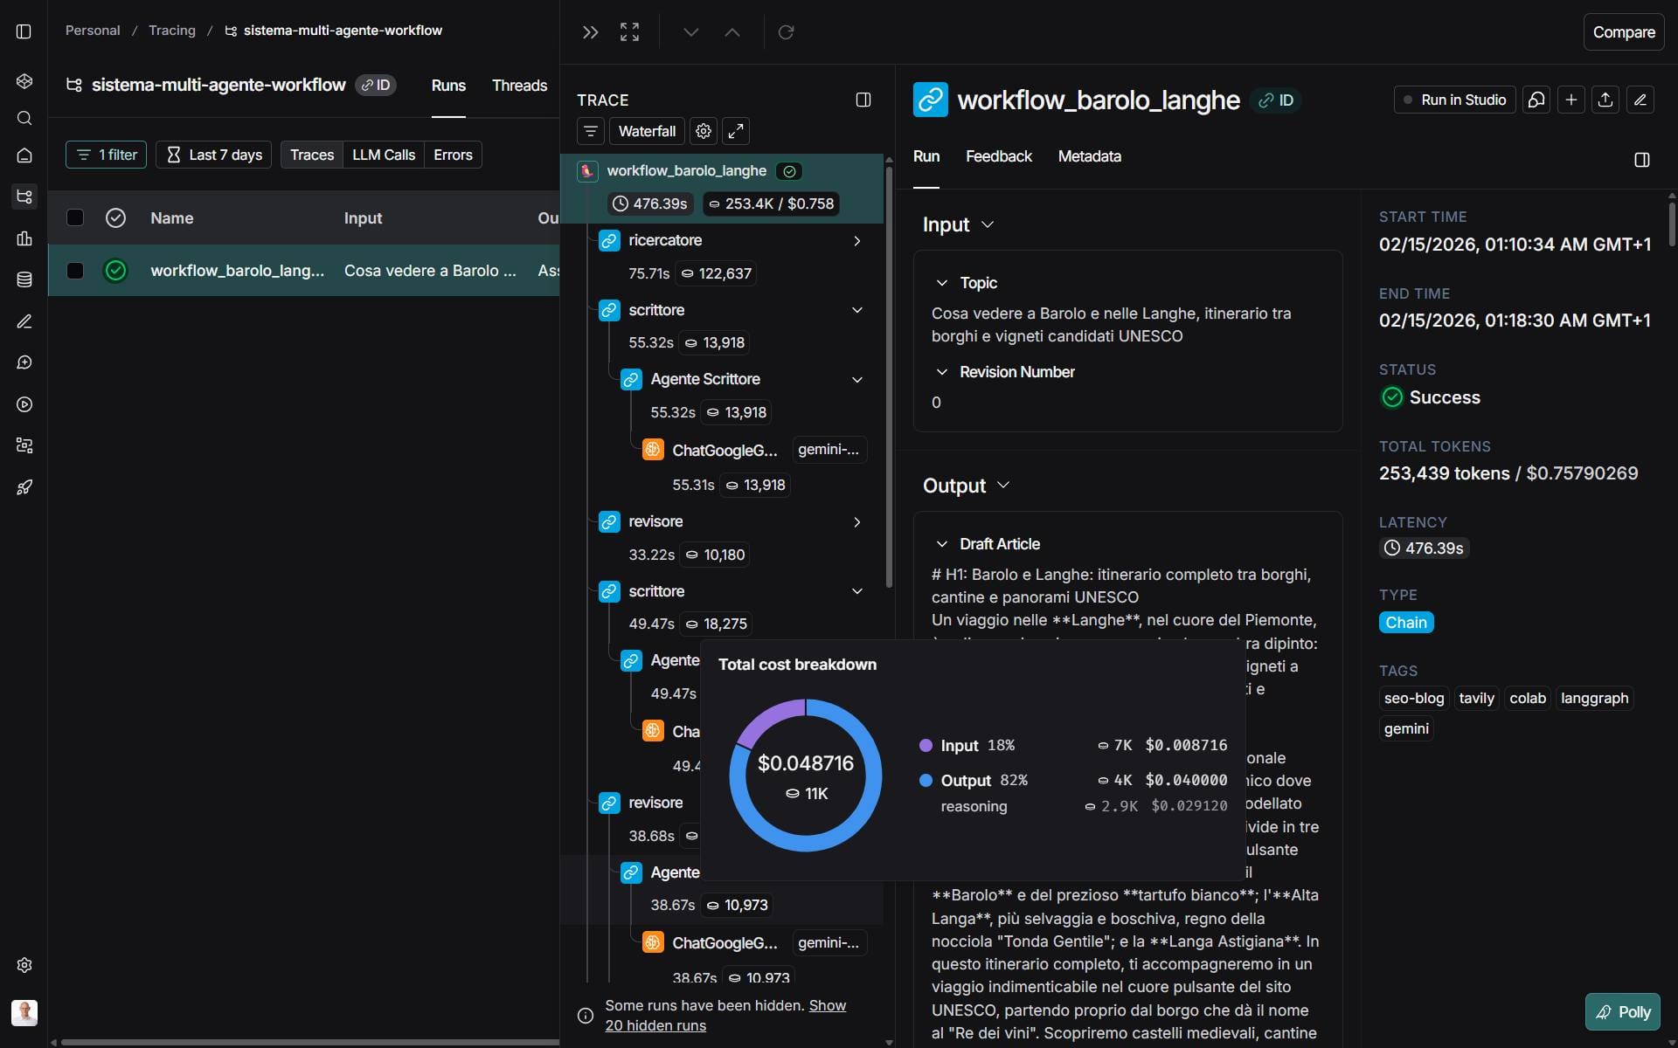The height and width of the screenshot is (1048, 1678).
Task: Click the trace settings gear icon
Action: (703, 131)
